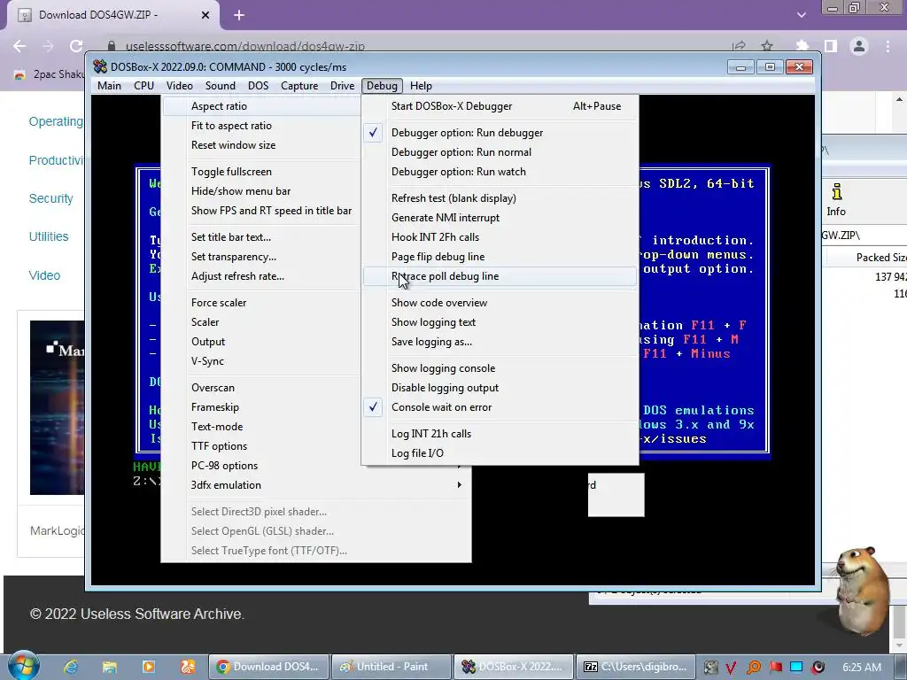The height and width of the screenshot is (680, 907).
Task: Choose Fit to aspect ratio
Action: (262, 126)
